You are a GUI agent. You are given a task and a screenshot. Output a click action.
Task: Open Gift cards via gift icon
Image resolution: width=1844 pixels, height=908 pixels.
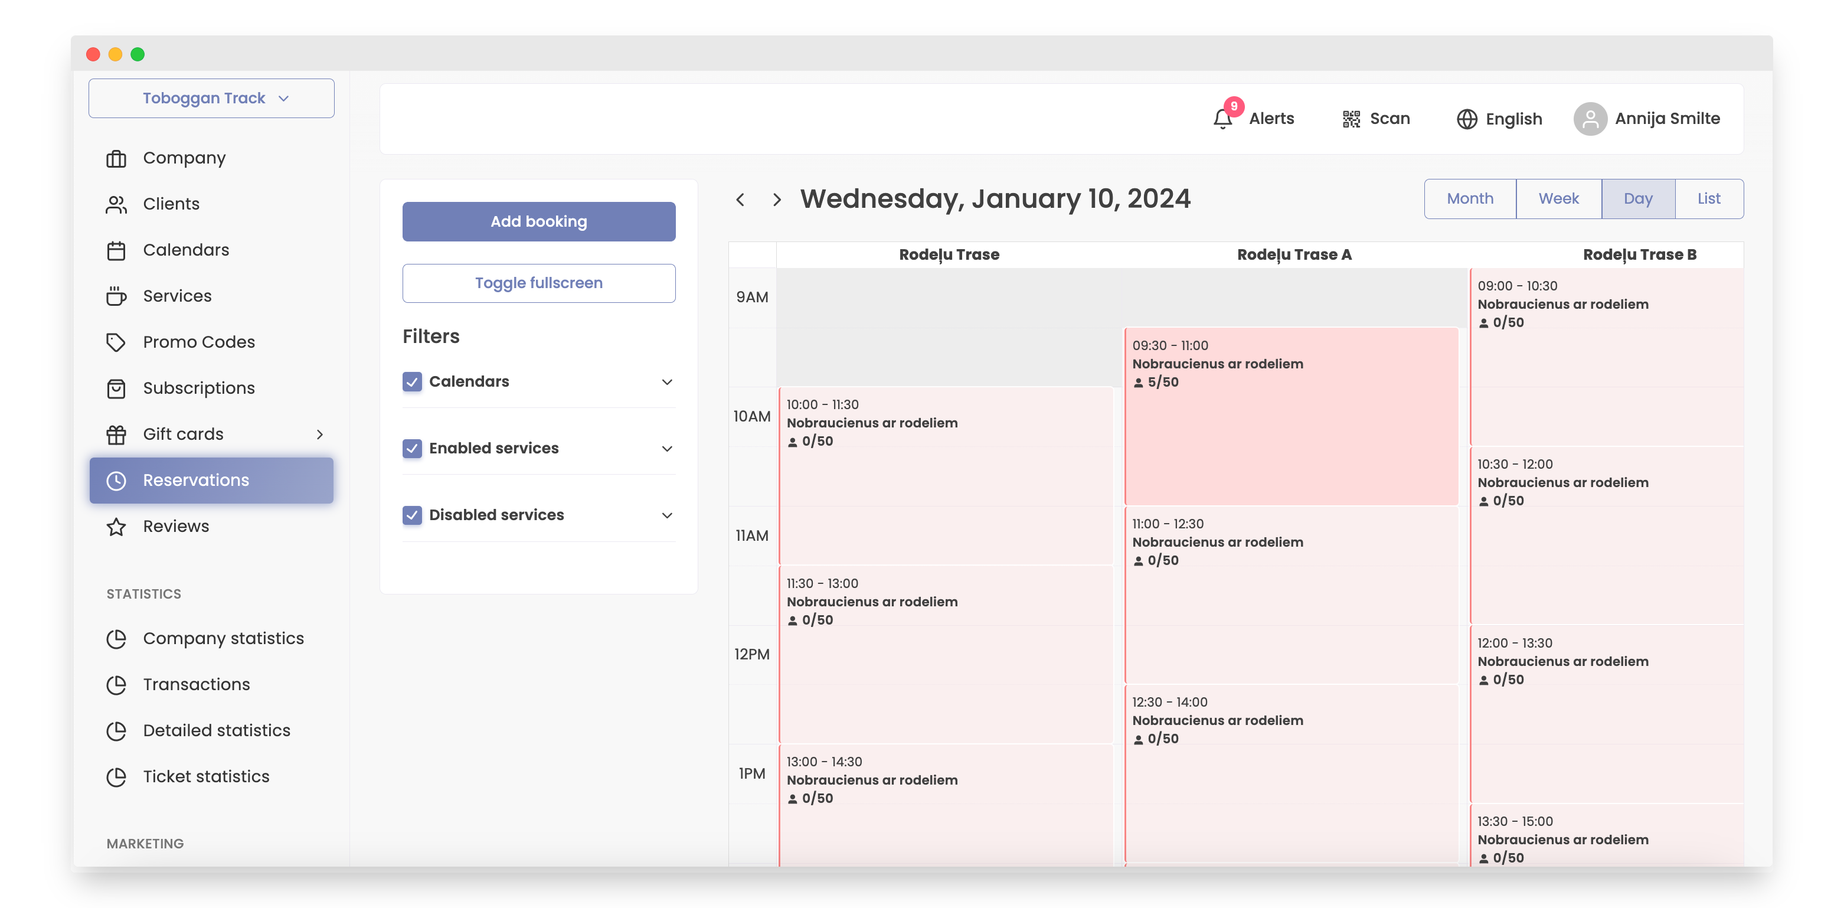[116, 435]
